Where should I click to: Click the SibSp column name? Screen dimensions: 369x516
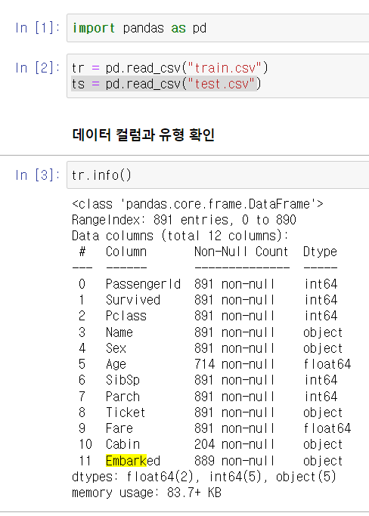(x=122, y=381)
